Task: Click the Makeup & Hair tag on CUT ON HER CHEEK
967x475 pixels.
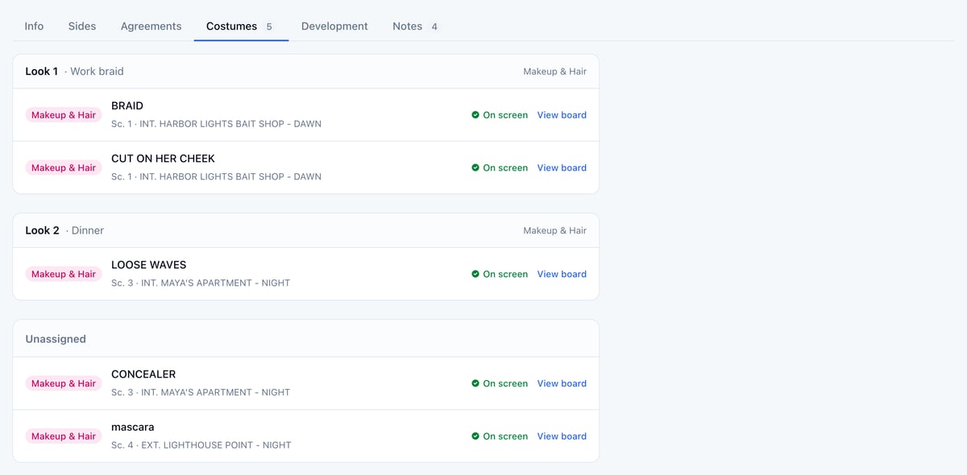Action: pos(64,168)
